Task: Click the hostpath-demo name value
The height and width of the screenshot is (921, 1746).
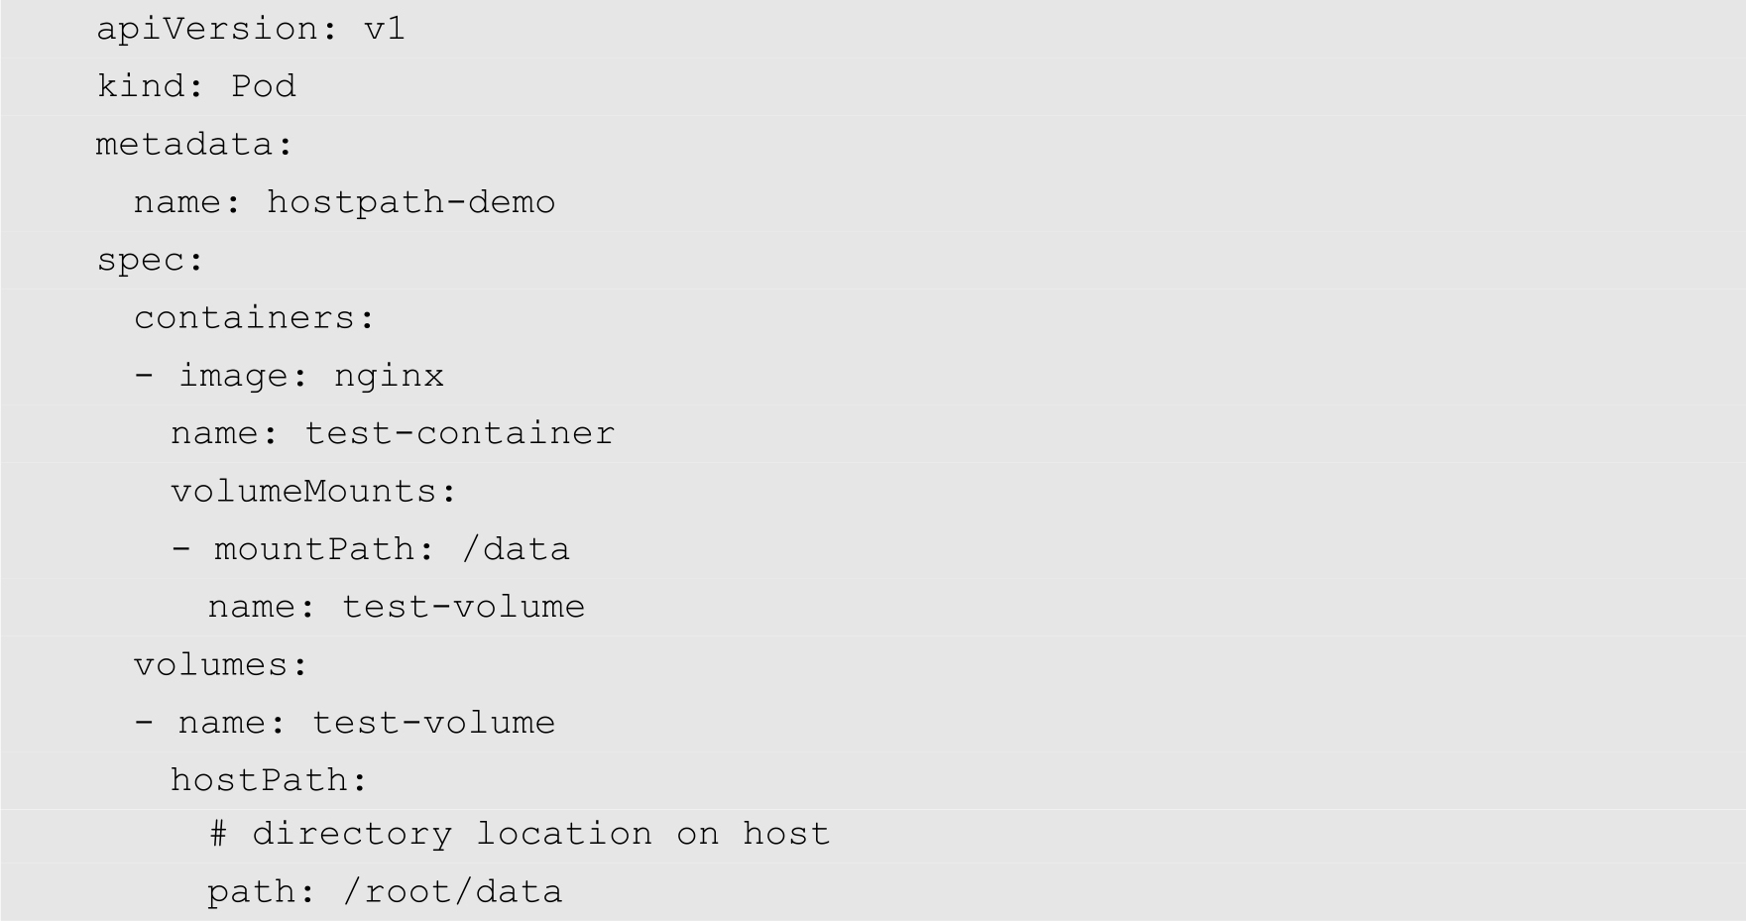Action: coord(410,202)
